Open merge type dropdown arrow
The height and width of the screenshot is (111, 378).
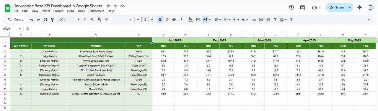210,20
